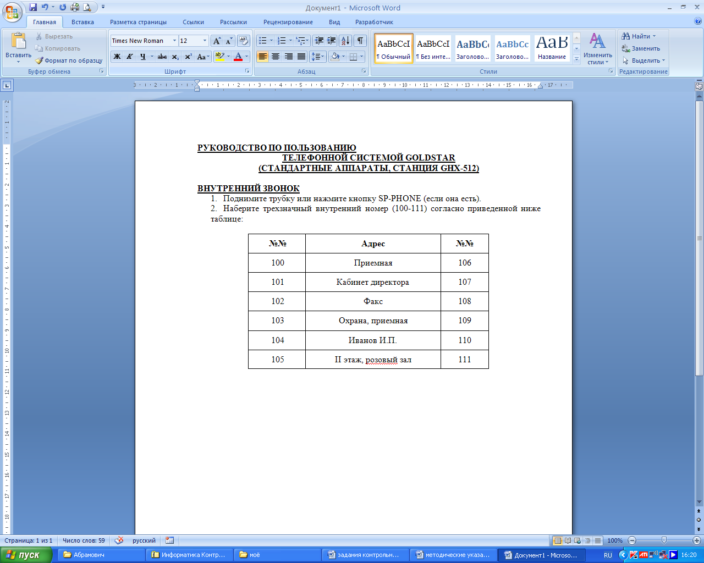This screenshot has width=704, height=563.
Task: Increase font size with grow font icon
Action: pyautogui.click(x=217, y=41)
